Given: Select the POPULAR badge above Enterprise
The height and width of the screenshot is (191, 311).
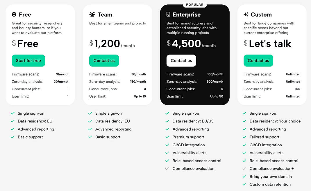Looking at the screenshot, I should 195,4.
